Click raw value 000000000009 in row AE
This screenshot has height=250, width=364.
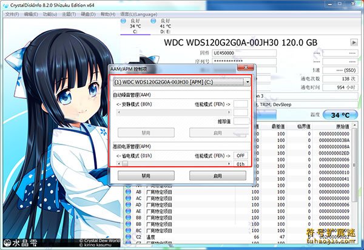[334, 211]
